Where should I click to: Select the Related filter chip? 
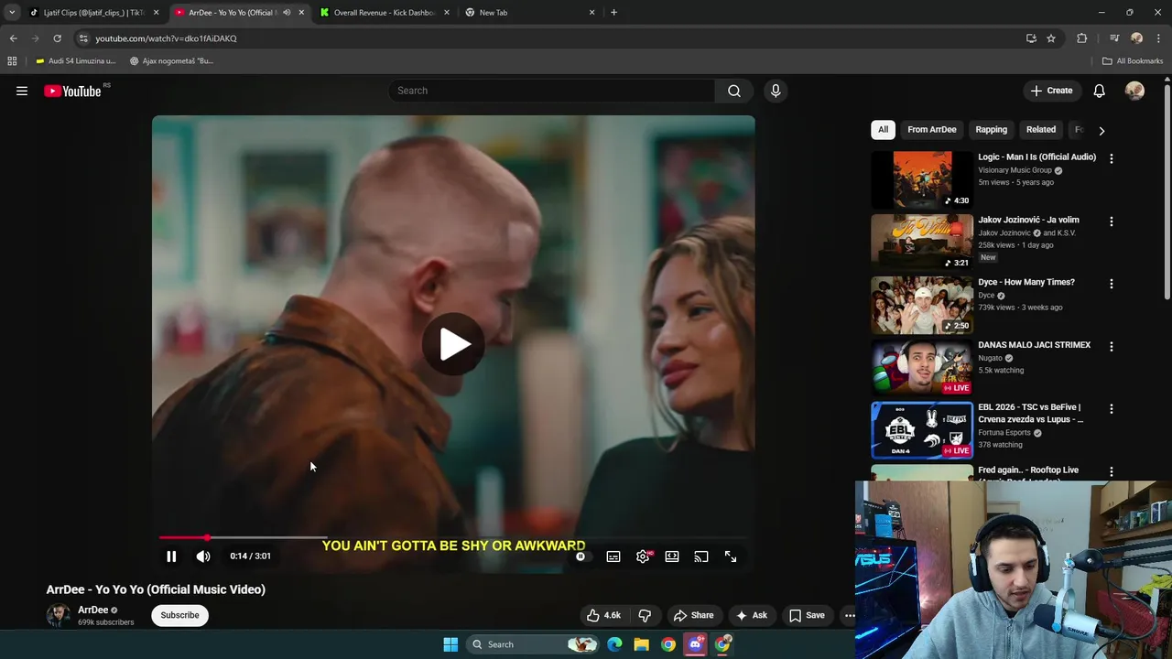(1040, 130)
